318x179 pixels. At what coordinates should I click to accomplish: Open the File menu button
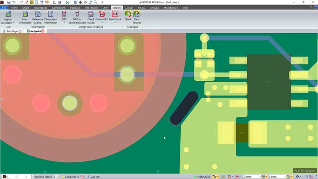pos(4,8)
